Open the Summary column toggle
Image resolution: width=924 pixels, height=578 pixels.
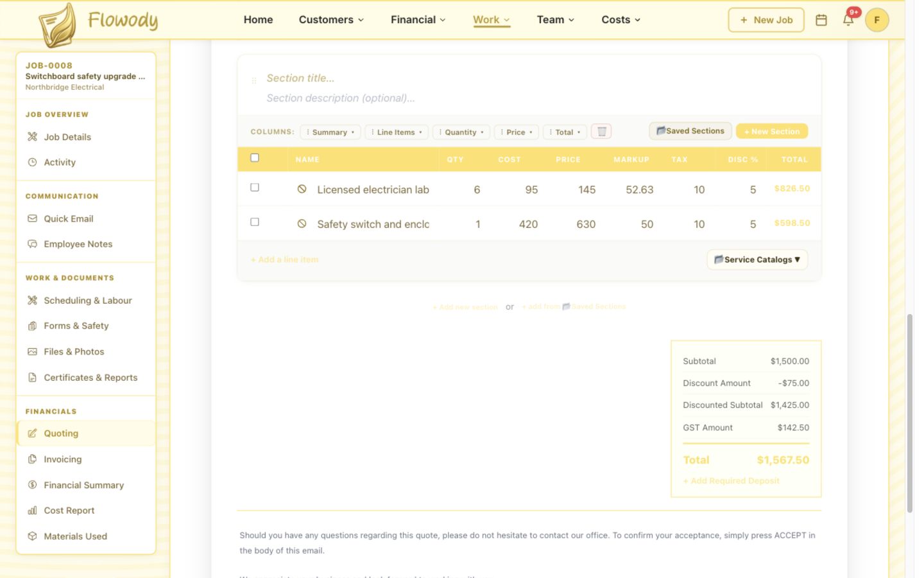(x=330, y=132)
